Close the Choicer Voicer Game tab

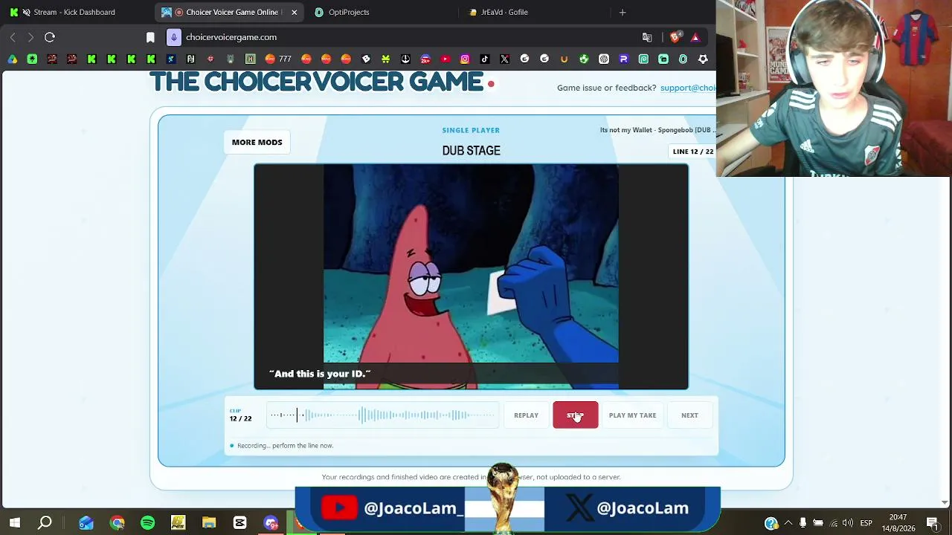[294, 12]
